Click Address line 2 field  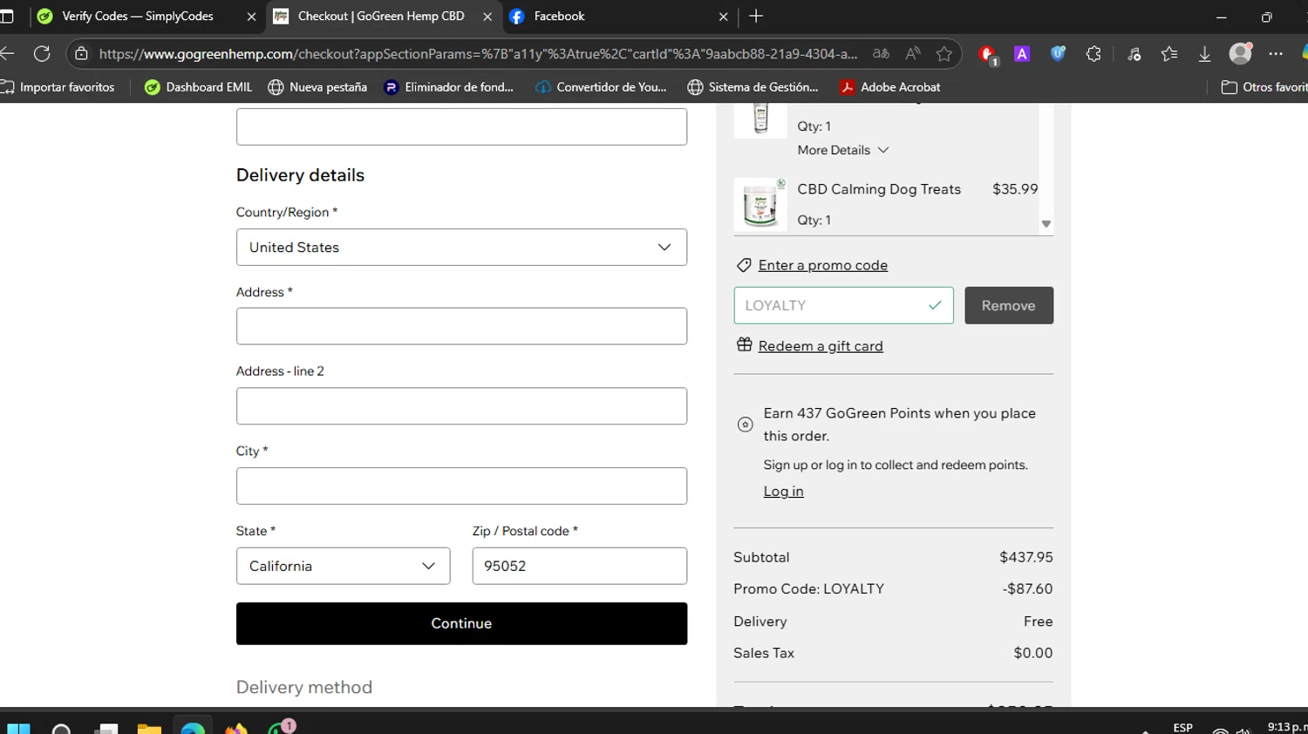click(461, 406)
